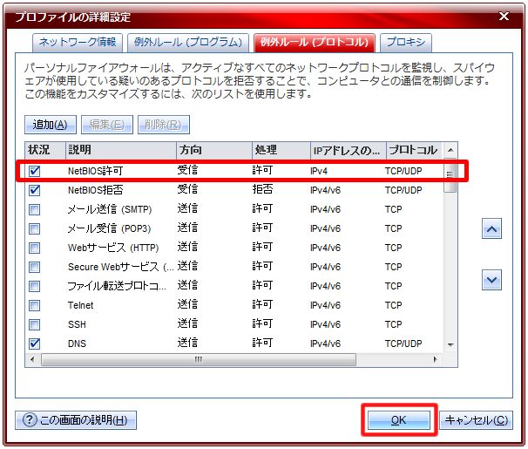This screenshot has width=528, height=449.
Task: Enable the Telnet rule checkbox
Action: tap(35, 305)
